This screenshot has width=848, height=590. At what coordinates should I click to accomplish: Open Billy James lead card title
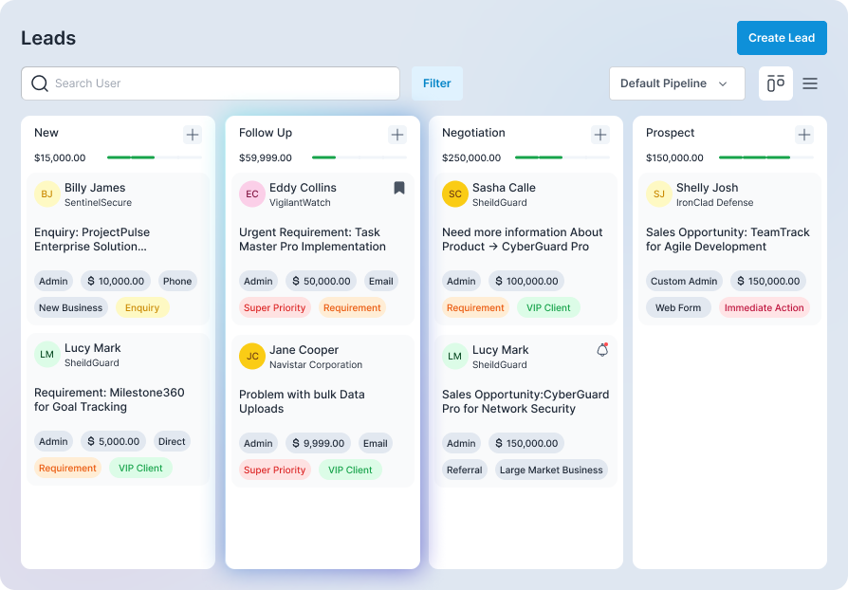tap(92, 239)
